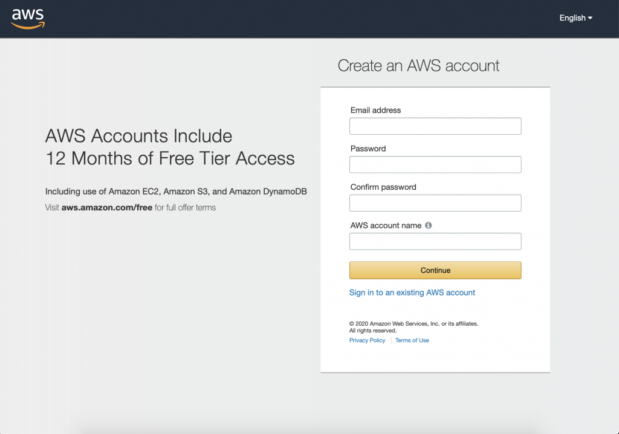Click the AWS logo in header

28,18
